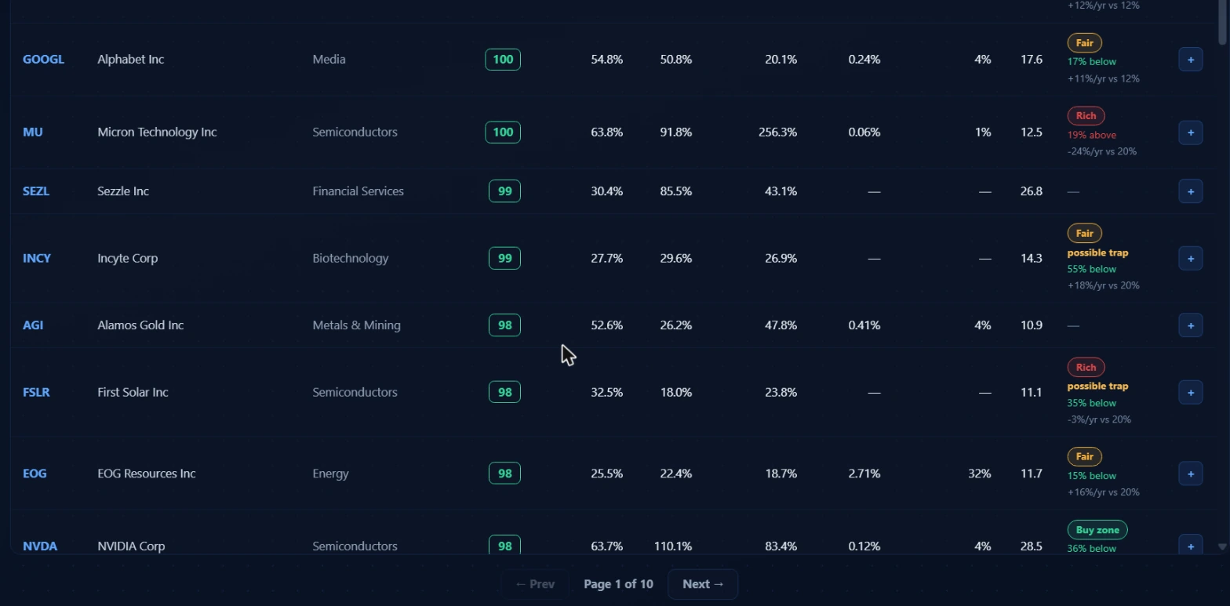The height and width of the screenshot is (606, 1230).
Task: Add FSLR using its plus icon
Action: click(1190, 393)
